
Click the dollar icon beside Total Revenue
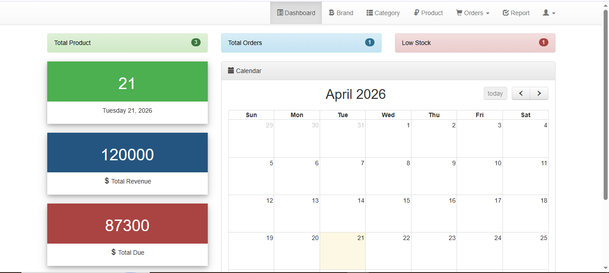point(107,181)
